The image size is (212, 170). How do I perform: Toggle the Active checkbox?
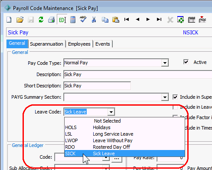click(x=186, y=62)
